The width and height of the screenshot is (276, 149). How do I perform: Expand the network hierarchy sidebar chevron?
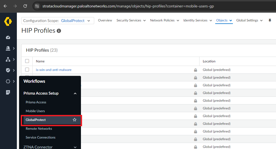14,59
